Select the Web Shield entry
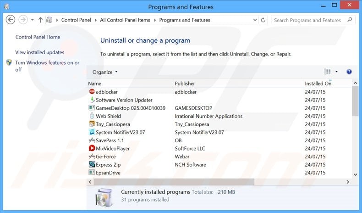362x213 pixels. click(x=108, y=116)
